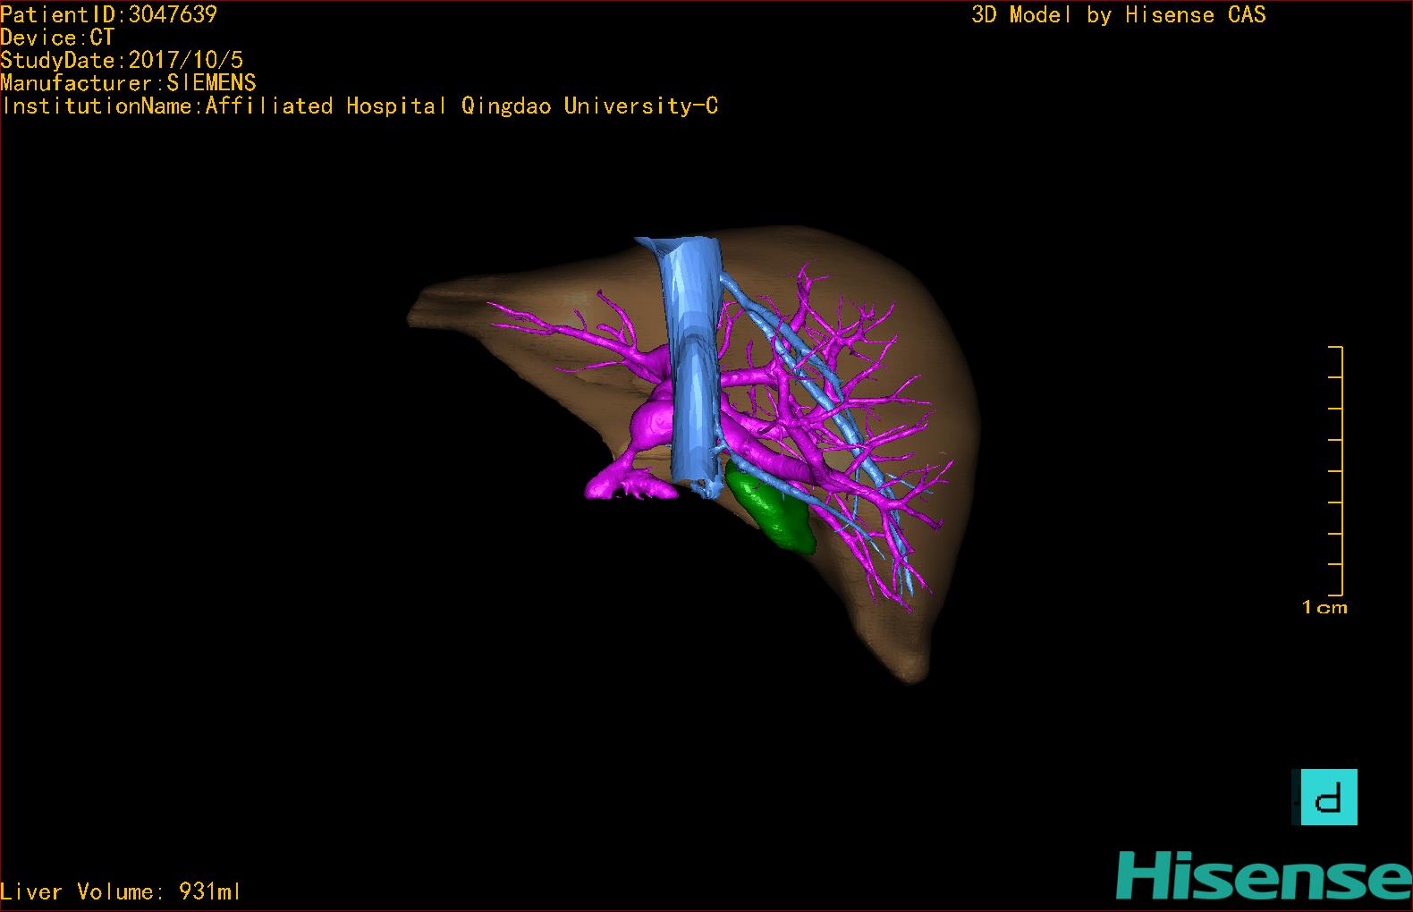The width and height of the screenshot is (1413, 912).
Task: Click the Liver Volume: 931ml readout
Action: [x=121, y=891]
